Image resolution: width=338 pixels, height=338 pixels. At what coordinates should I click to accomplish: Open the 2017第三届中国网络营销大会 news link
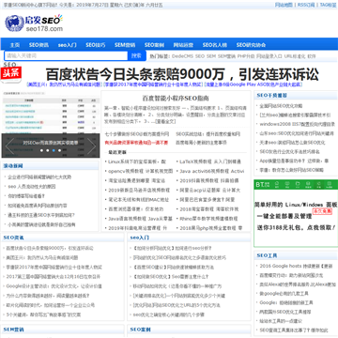coord(54,277)
